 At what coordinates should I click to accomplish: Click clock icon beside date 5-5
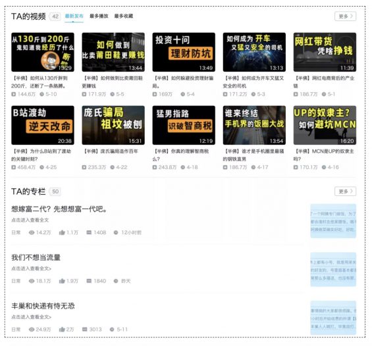point(112,94)
